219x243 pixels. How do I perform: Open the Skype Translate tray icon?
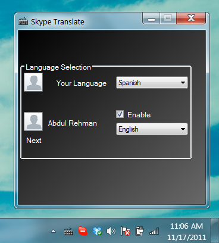pyautogui.click(x=68, y=232)
